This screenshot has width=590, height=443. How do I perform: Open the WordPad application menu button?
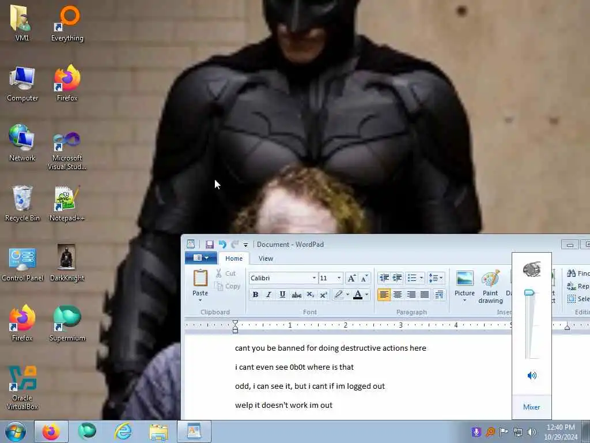(x=201, y=258)
